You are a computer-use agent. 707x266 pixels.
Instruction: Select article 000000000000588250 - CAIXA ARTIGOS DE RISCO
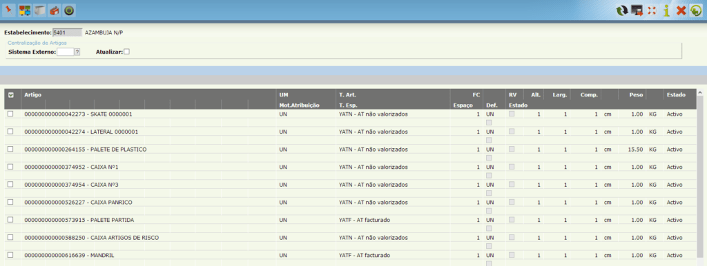tap(92, 238)
